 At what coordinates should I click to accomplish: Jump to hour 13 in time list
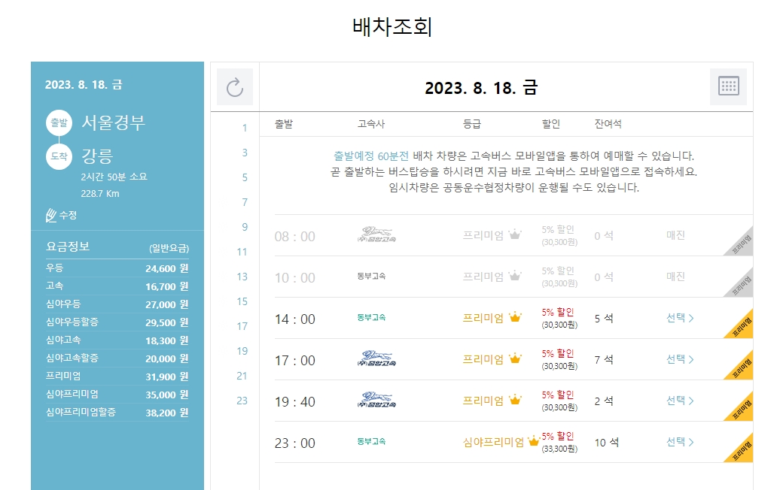tap(242, 277)
